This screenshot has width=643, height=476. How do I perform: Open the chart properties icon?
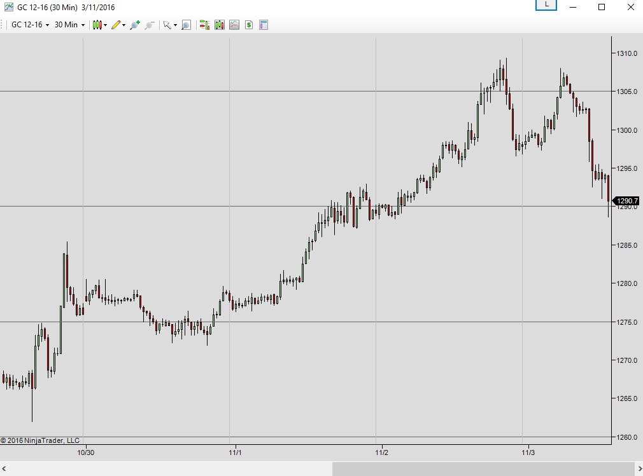tap(264, 25)
